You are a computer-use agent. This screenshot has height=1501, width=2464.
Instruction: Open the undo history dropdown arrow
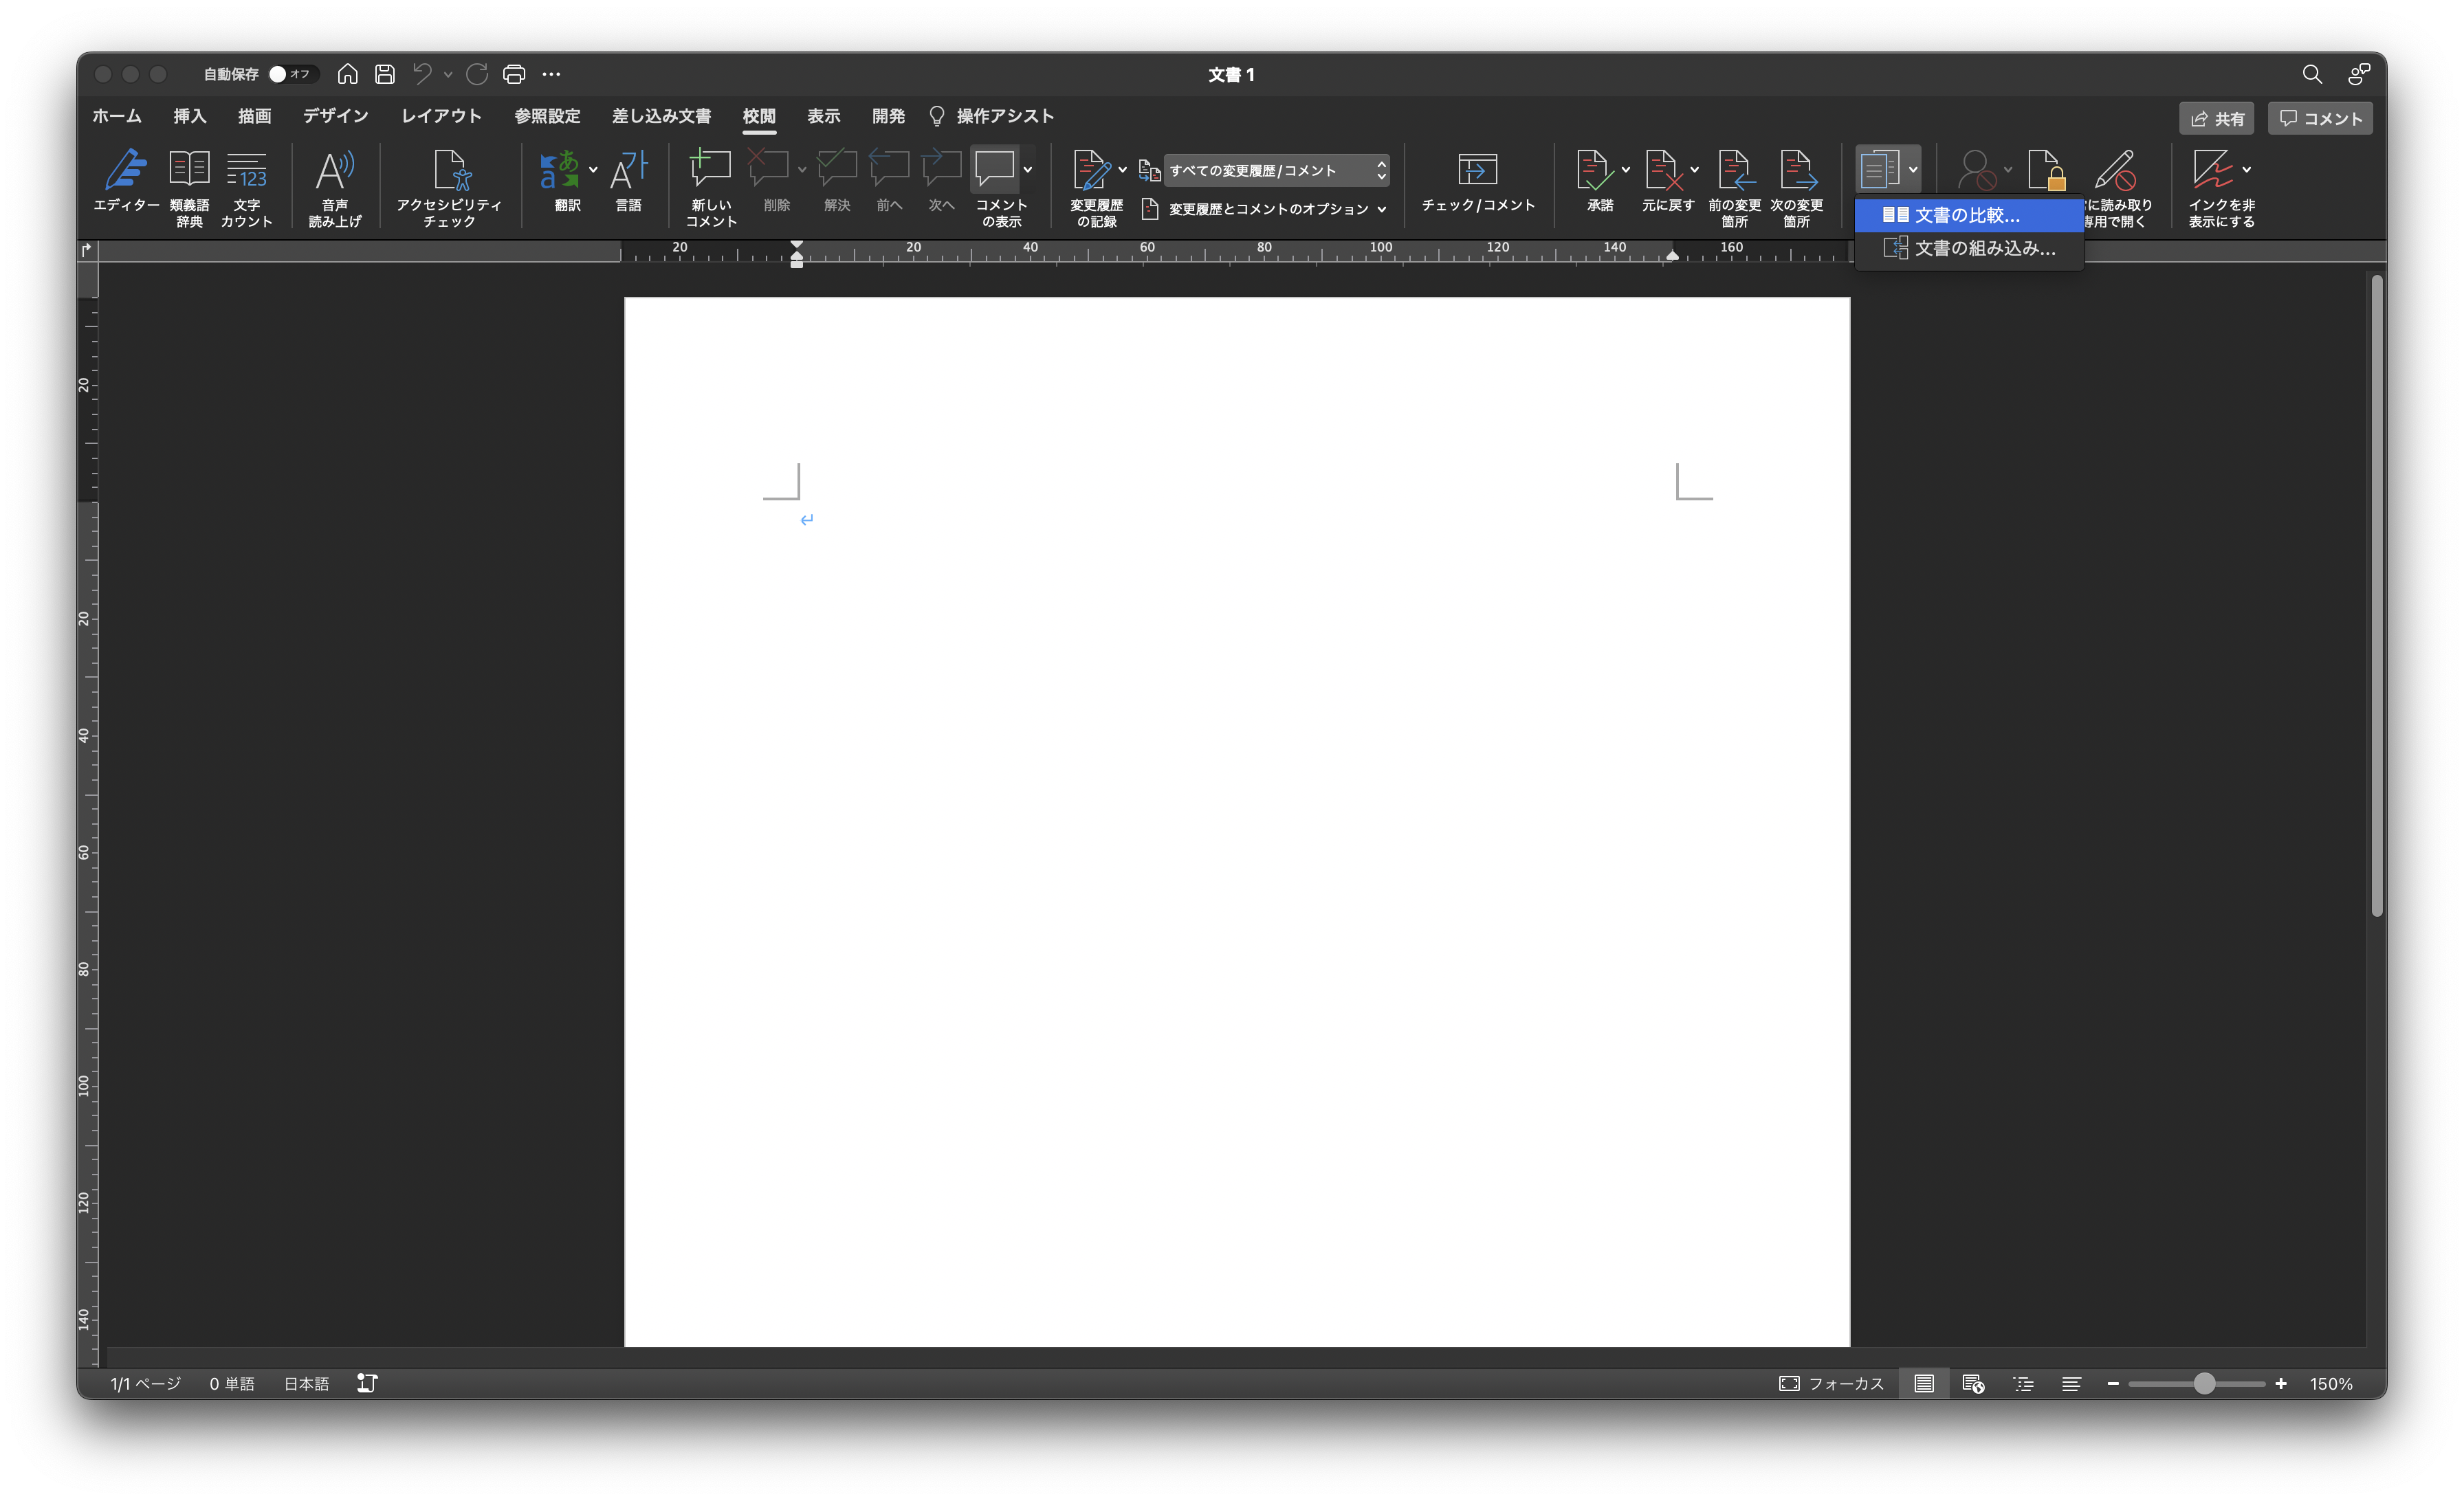[448, 74]
